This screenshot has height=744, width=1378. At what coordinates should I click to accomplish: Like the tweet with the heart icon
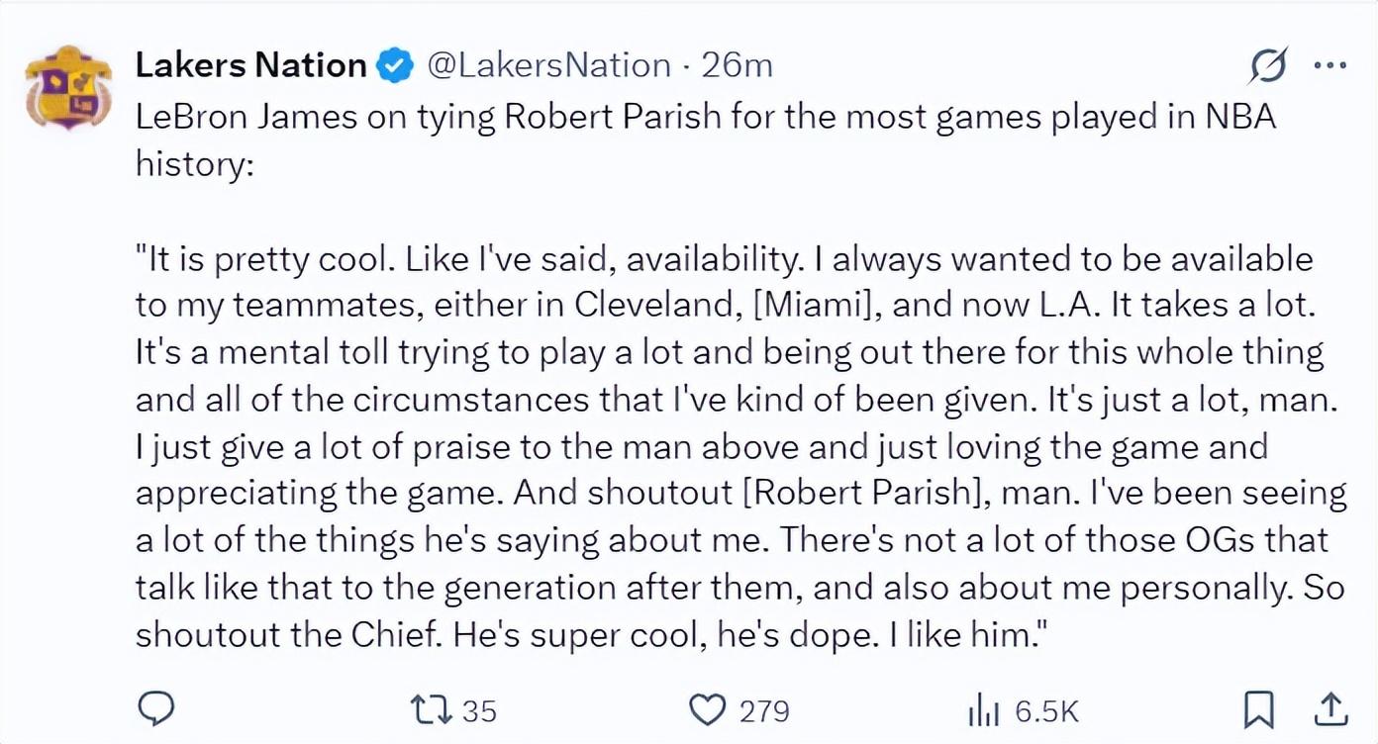point(706,709)
